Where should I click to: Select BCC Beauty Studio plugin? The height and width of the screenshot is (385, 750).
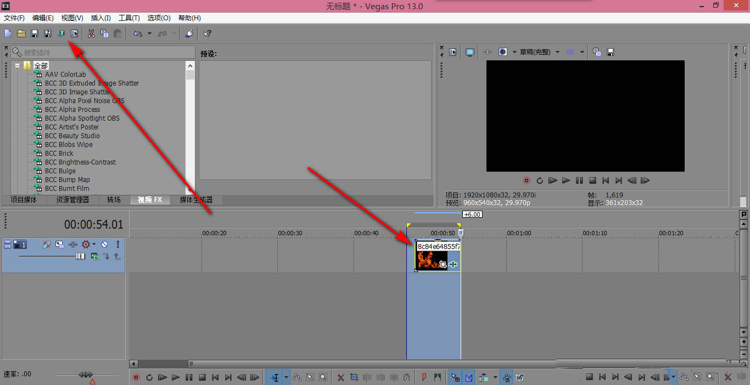click(x=72, y=136)
